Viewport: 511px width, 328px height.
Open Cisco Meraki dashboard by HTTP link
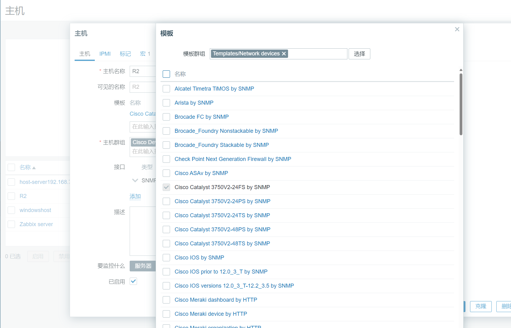(216, 300)
